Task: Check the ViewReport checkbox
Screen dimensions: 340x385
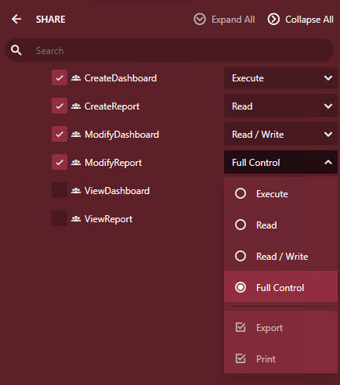Action: tap(60, 218)
